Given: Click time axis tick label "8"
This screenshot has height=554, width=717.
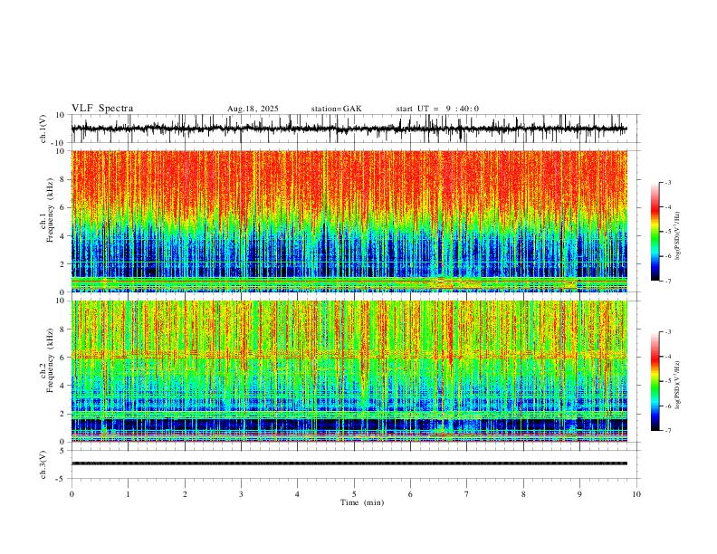Looking at the screenshot, I should (x=523, y=494).
